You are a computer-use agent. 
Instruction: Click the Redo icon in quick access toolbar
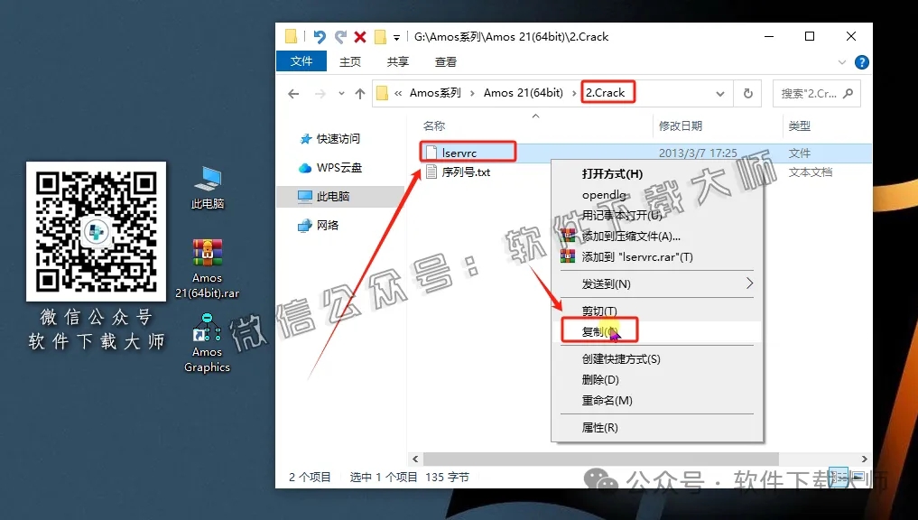pyautogui.click(x=340, y=36)
